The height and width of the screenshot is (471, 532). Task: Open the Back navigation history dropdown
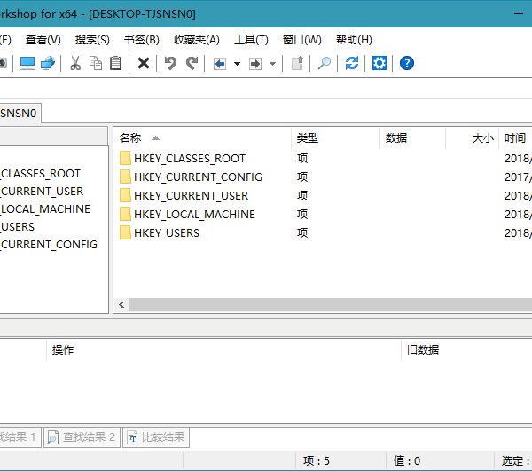point(237,64)
